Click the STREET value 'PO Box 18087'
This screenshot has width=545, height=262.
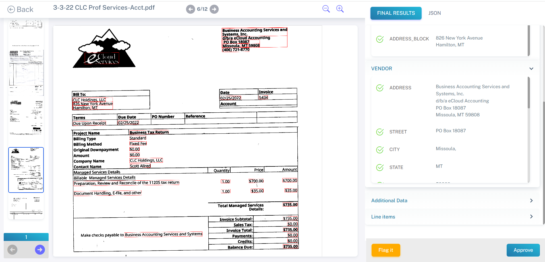451,131
